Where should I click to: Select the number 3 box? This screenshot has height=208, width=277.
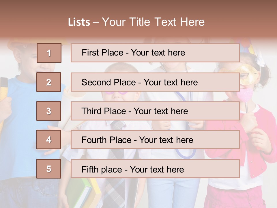(x=49, y=111)
